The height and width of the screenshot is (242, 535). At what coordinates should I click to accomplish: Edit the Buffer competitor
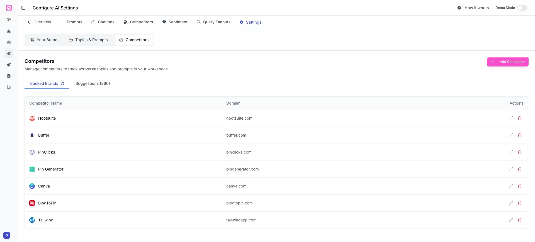coord(511,135)
